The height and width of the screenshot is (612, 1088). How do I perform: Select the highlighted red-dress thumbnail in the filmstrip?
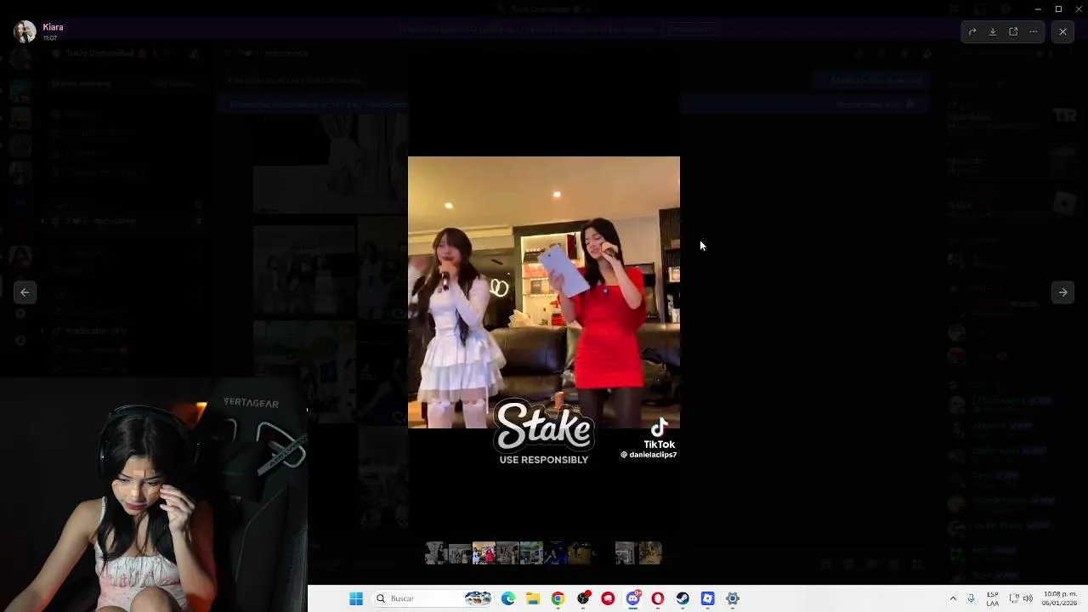(484, 553)
